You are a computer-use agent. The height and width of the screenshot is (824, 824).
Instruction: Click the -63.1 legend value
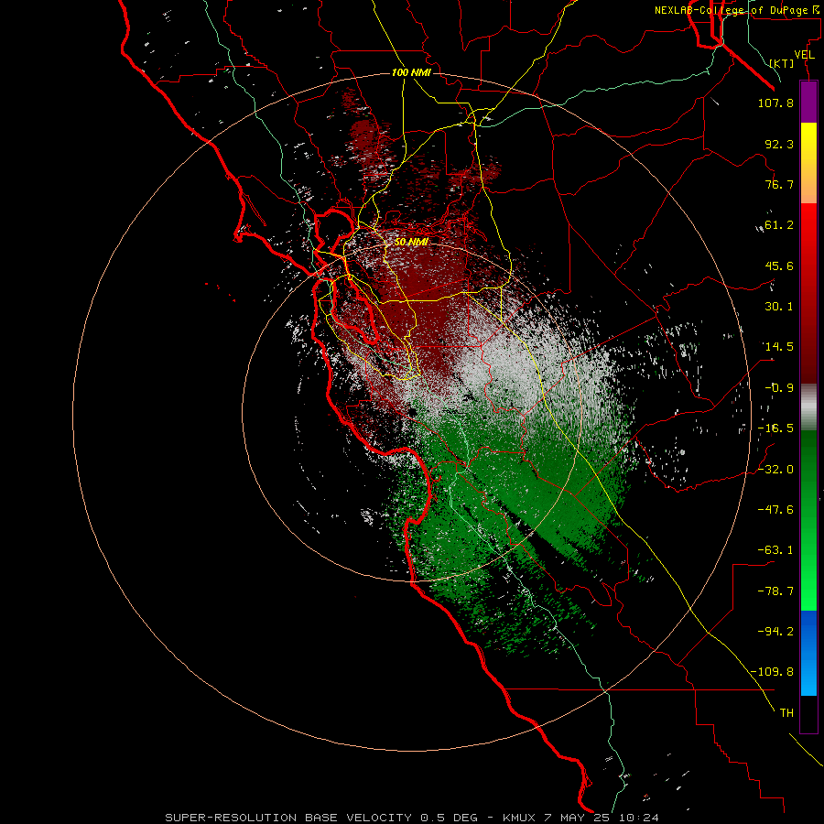[x=775, y=550]
